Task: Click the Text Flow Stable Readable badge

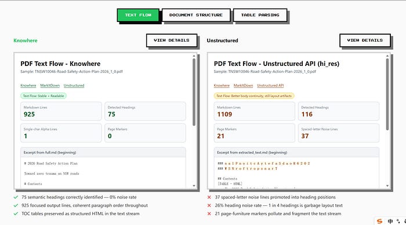Action: tap(43, 96)
